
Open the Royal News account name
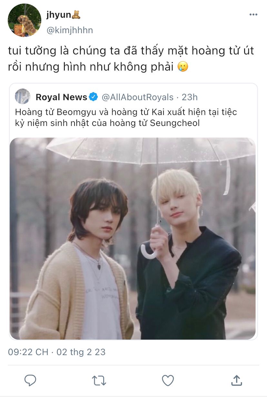coord(61,97)
